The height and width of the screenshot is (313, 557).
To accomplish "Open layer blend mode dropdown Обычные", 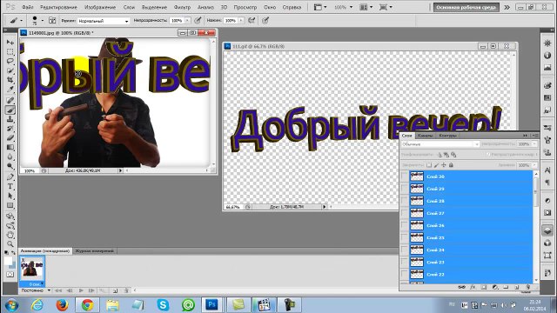I will 440,144.
